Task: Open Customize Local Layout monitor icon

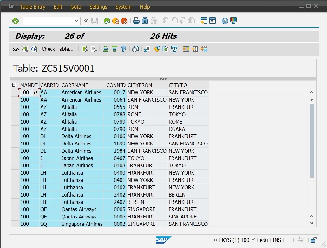Action: pyautogui.click(x=233, y=21)
